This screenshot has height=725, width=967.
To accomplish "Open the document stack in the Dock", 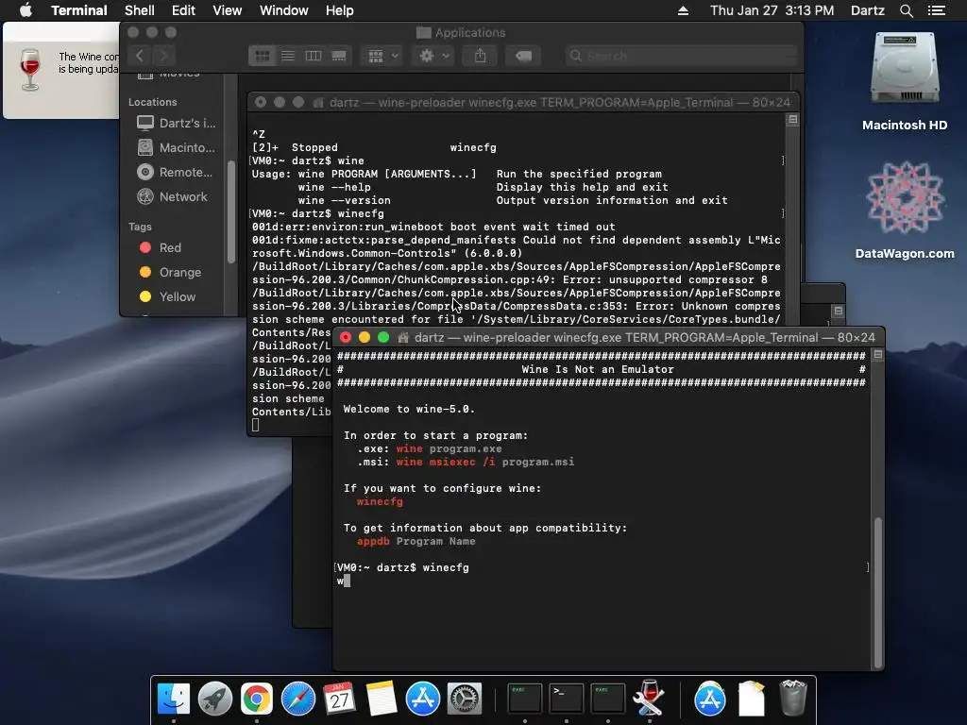I will click(751, 699).
